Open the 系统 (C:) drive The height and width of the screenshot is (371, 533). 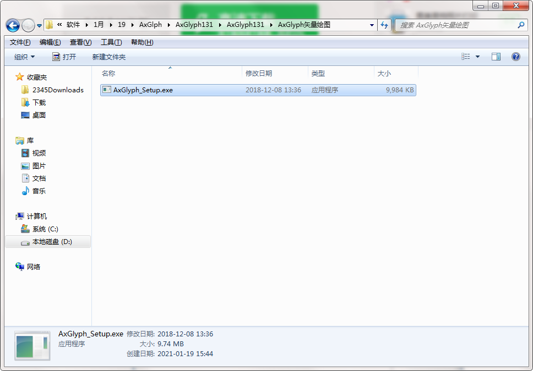(x=45, y=229)
